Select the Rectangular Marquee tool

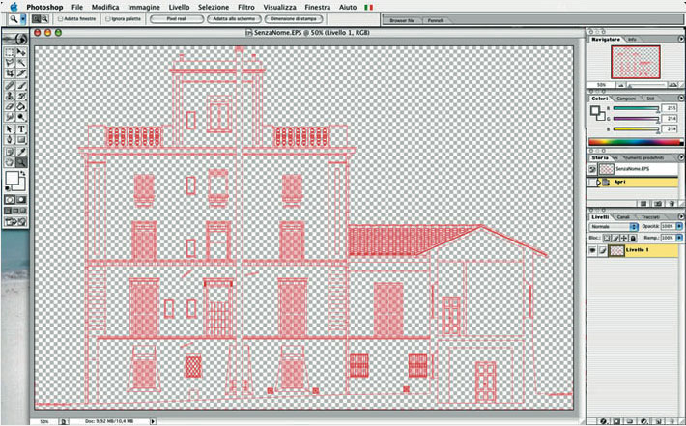coord(10,49)
